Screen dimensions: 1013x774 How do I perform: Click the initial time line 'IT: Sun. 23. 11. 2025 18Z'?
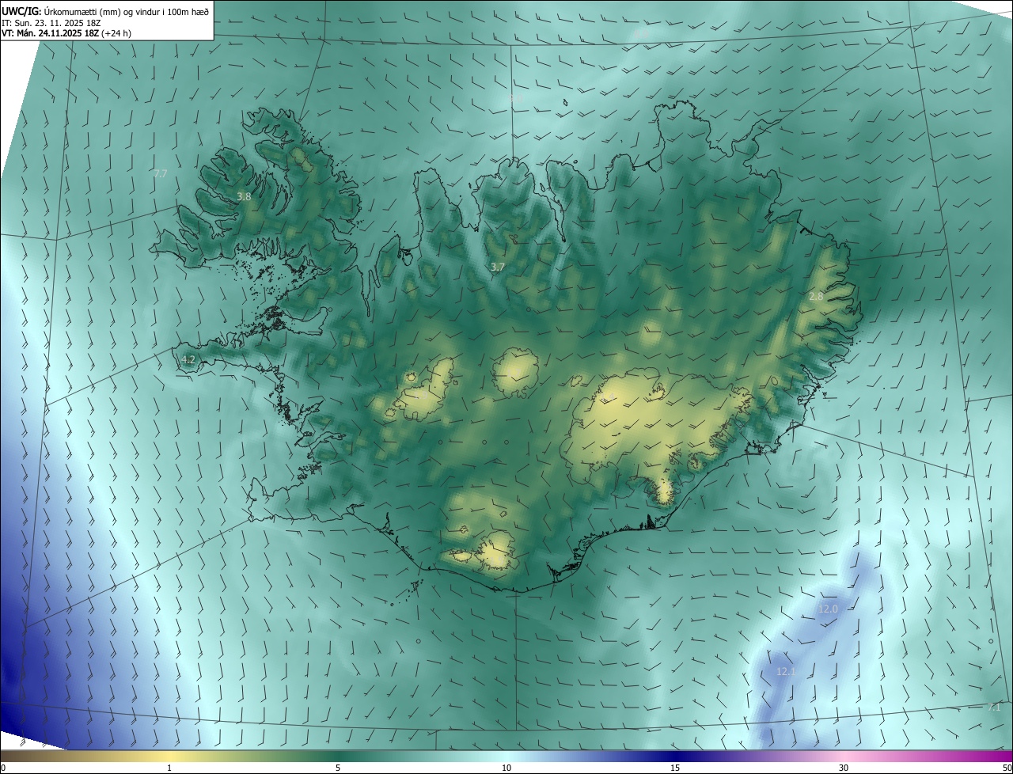point(51,22)
